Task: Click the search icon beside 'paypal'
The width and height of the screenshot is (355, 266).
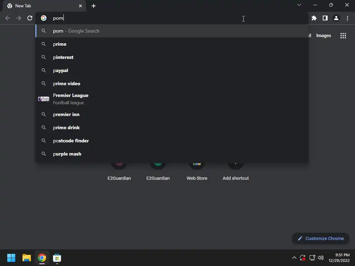Action: pos(44,70)
